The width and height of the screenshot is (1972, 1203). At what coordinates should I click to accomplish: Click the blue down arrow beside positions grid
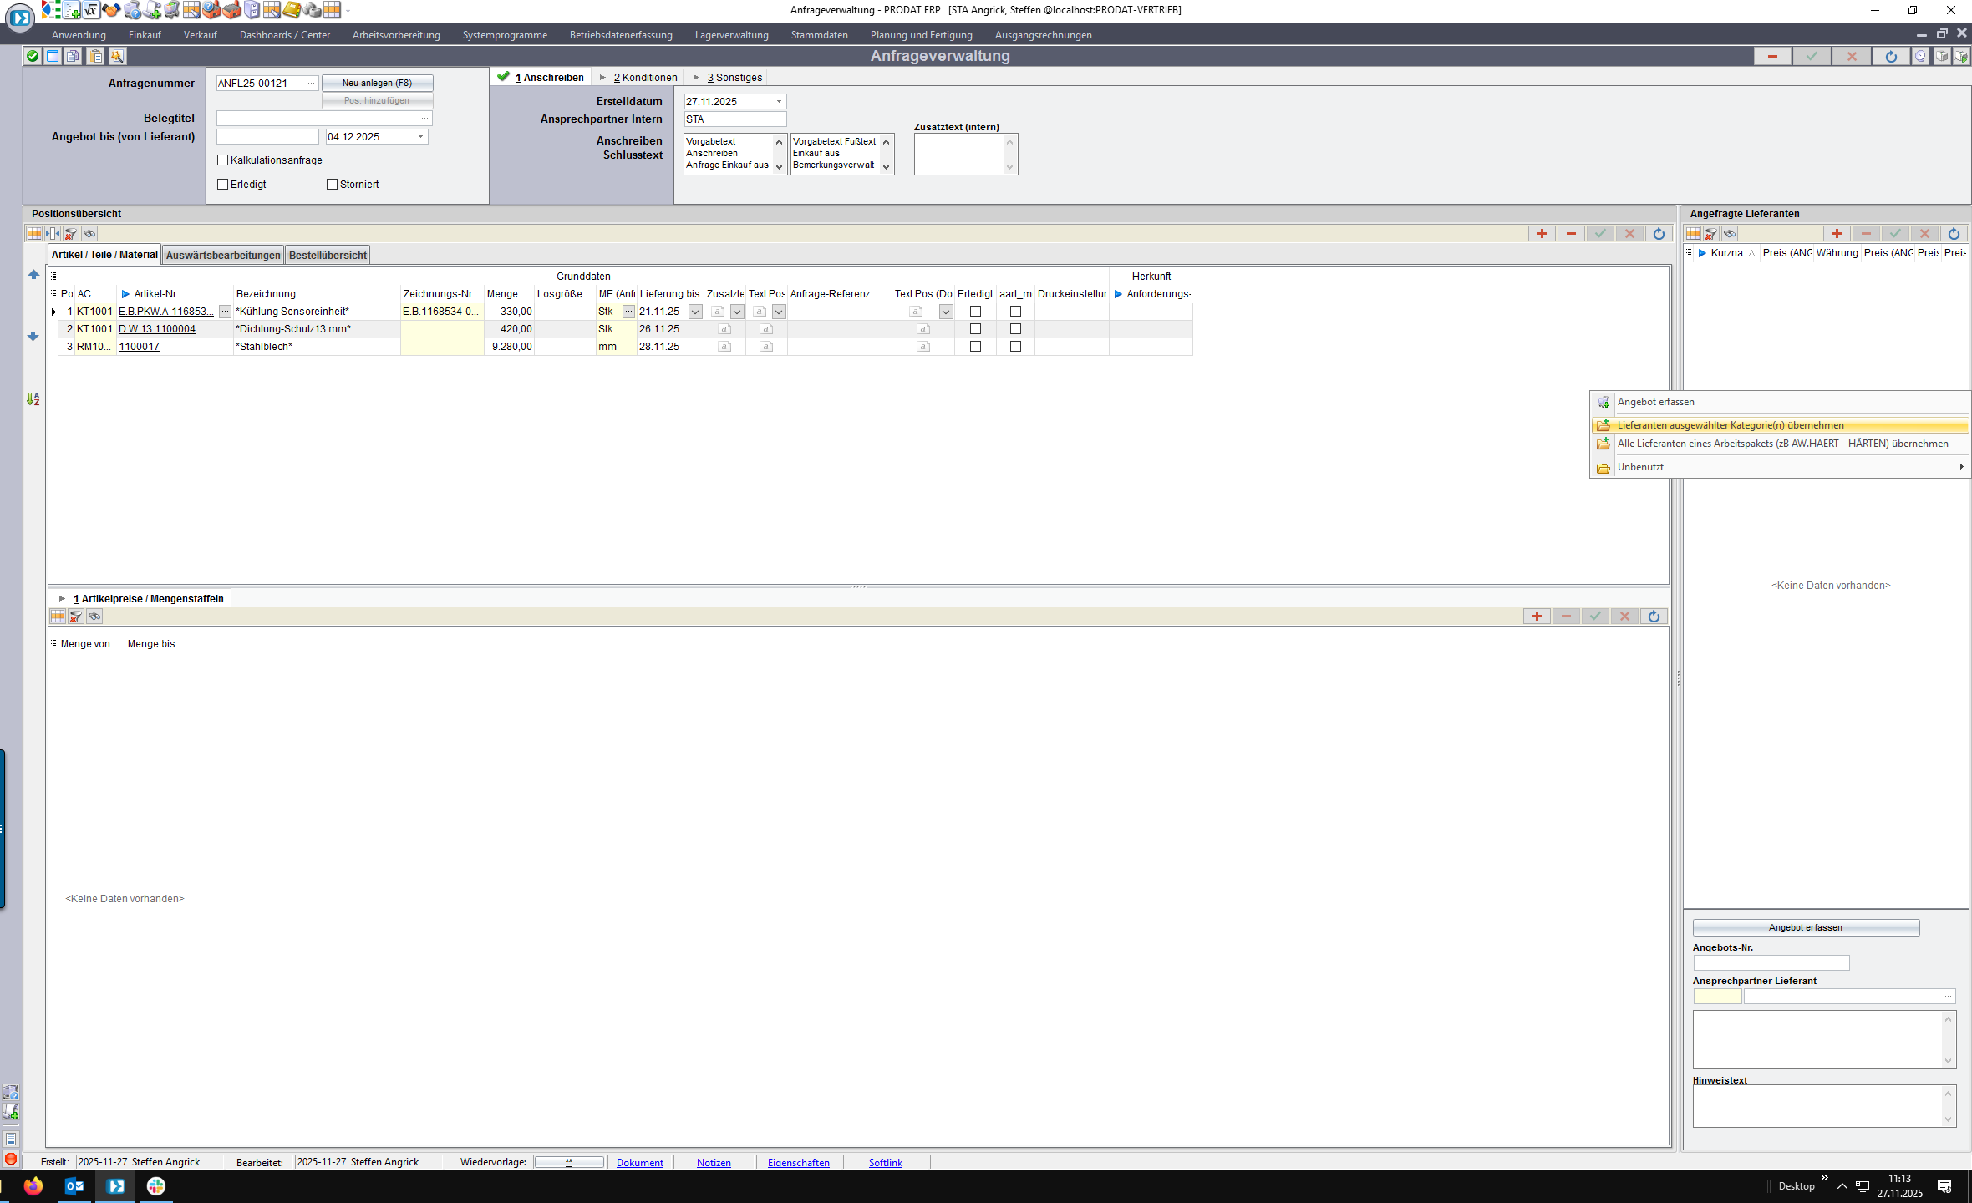33,336
